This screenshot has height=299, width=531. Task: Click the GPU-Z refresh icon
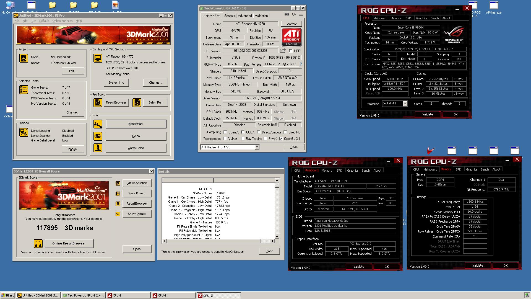(x=294, y=14)
